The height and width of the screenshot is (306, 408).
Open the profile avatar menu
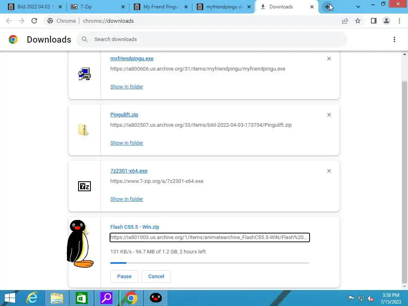pyautogui.click(x=386, y=21)
